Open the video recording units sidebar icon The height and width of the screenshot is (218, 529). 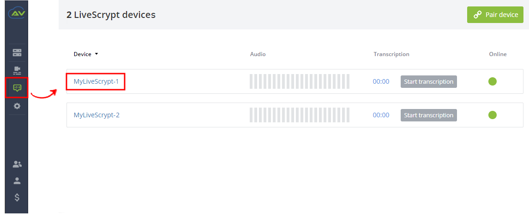pyautogui.click(x=17, y=70)
